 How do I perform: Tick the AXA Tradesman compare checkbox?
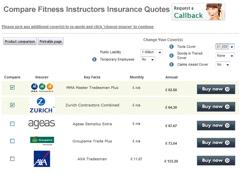pyautogui.click(x=12, y=159)
